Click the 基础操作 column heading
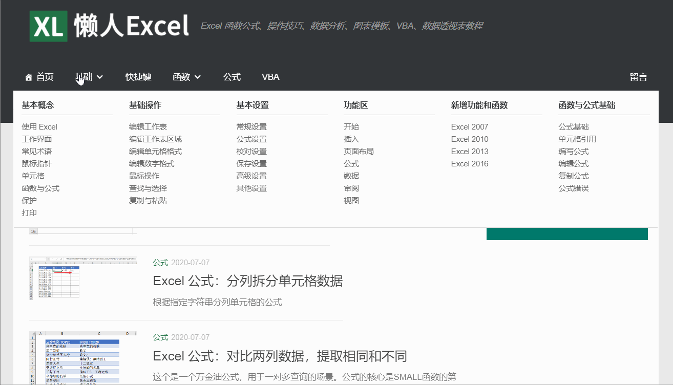Image resolution: width=673 pixels, height=385 pixels. [145, 105]
